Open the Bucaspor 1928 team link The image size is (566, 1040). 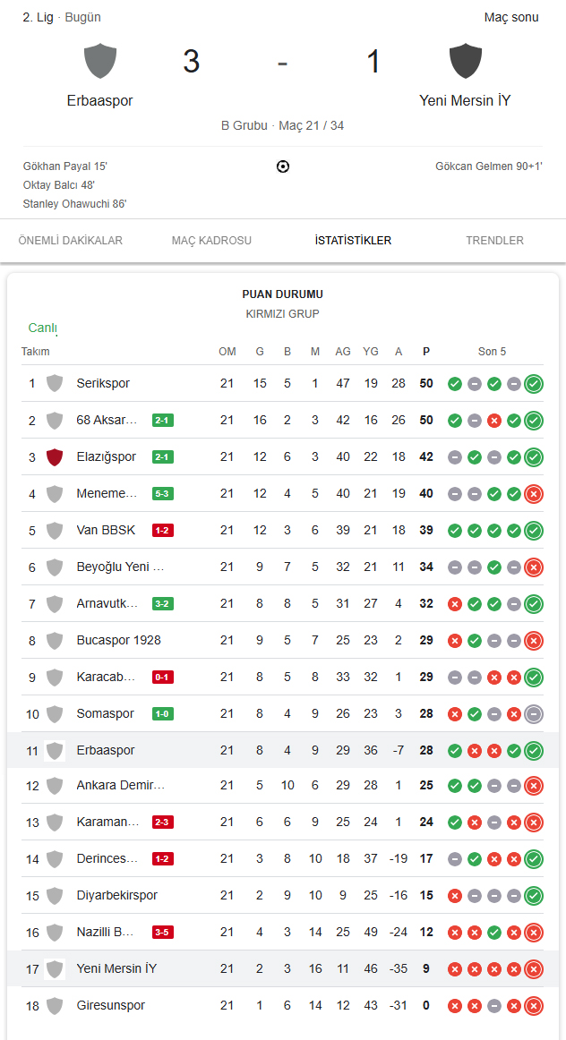point(119,640)
